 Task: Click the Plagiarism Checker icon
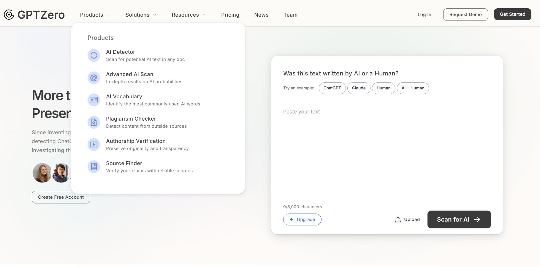94,122
